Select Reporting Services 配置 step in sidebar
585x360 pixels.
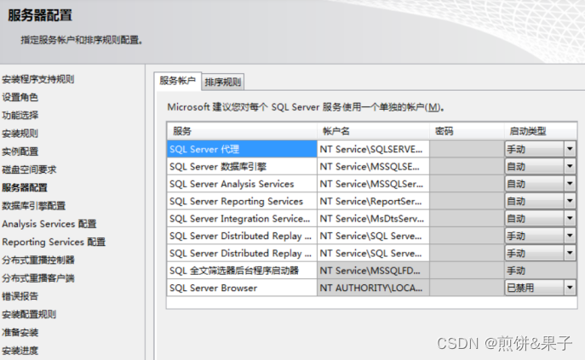[x=54, y=242]
